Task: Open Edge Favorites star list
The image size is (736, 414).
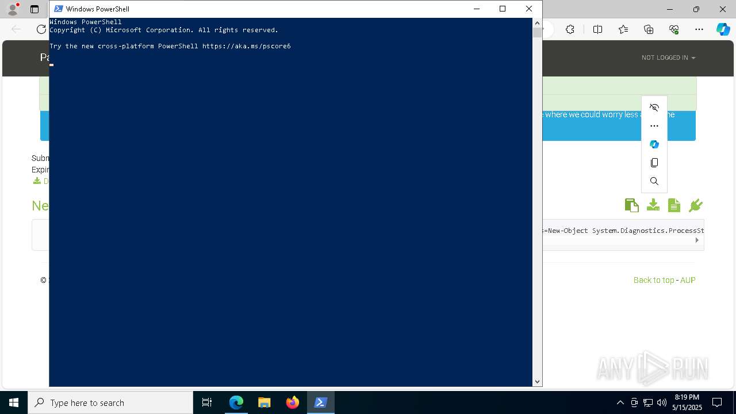Action: [x=623, y=29]
